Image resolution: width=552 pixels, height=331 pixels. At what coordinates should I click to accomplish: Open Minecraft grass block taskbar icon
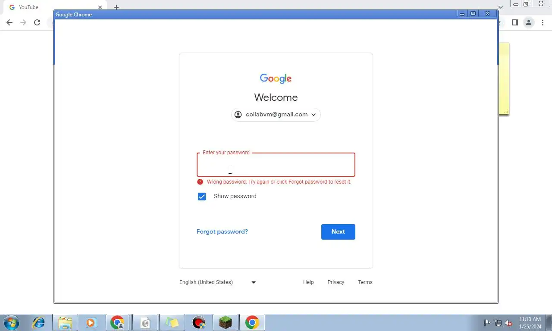(x=226, y=322)
